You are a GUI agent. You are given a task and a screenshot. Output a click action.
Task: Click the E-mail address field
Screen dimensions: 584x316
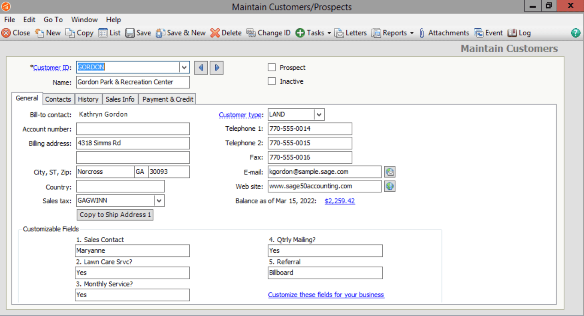pos(325,172)
